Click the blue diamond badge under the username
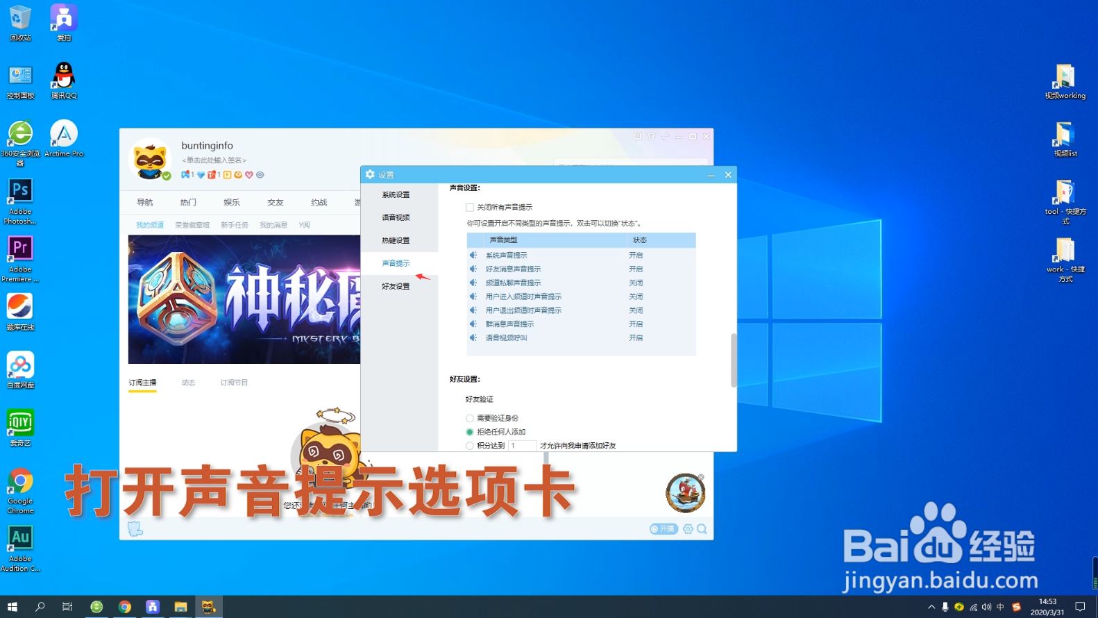This screenshot has height=618, width=1098. (201, 175)
